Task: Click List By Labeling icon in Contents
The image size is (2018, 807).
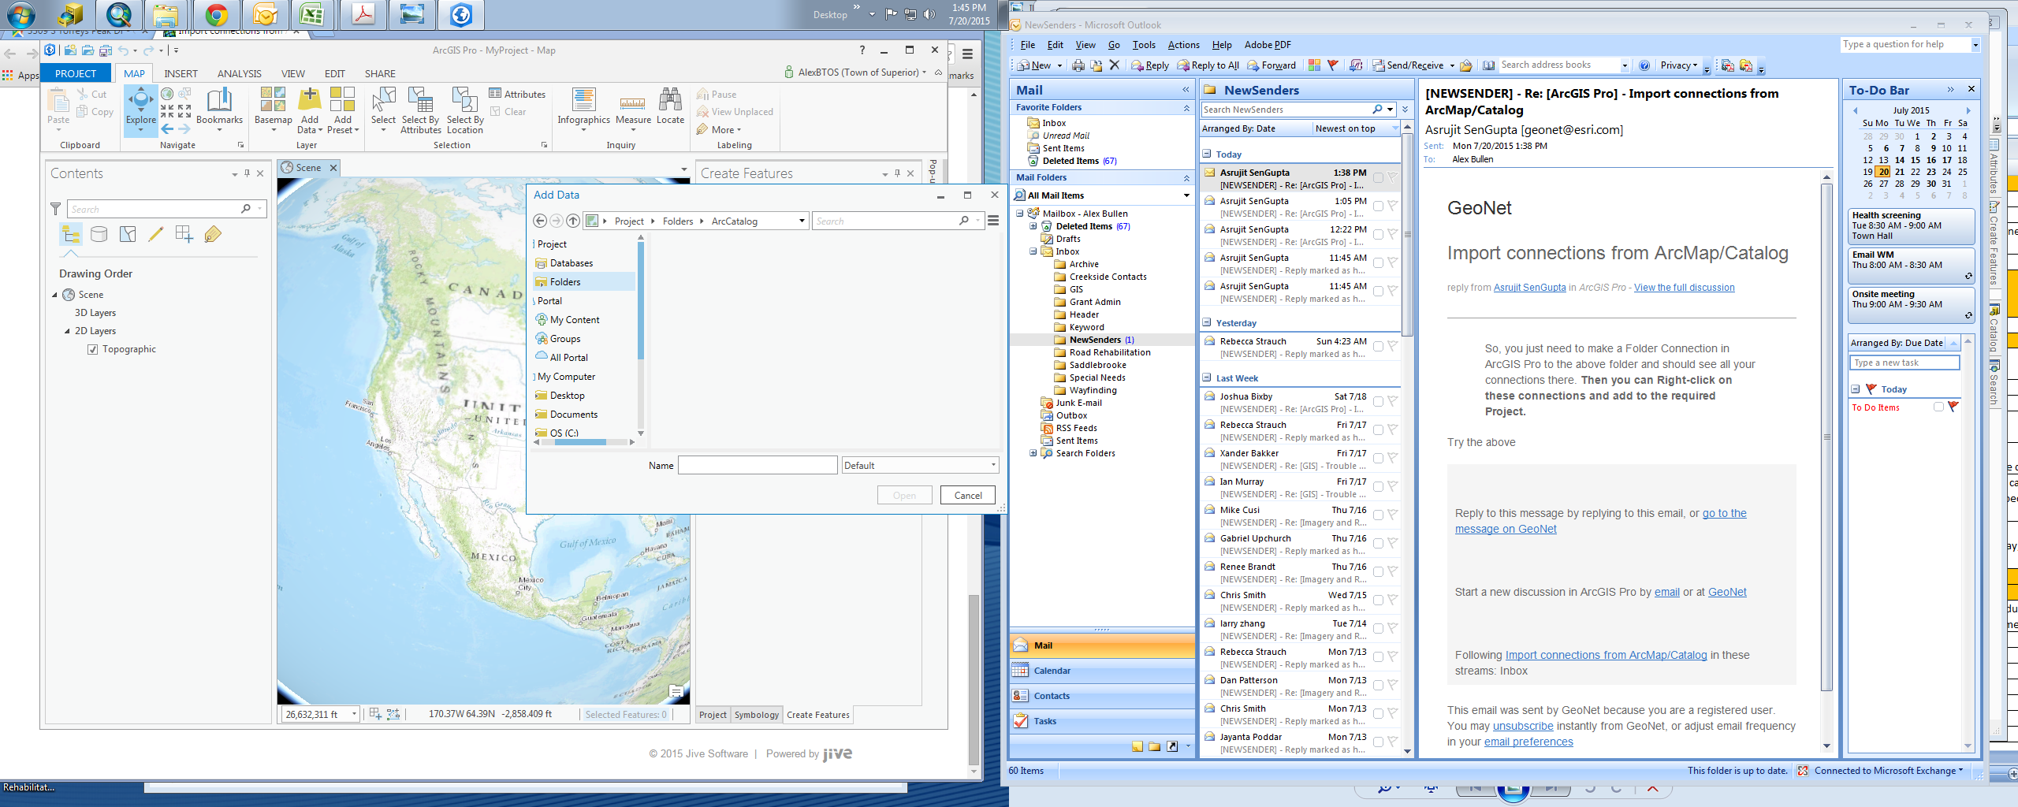Action: tap(213, 234)
